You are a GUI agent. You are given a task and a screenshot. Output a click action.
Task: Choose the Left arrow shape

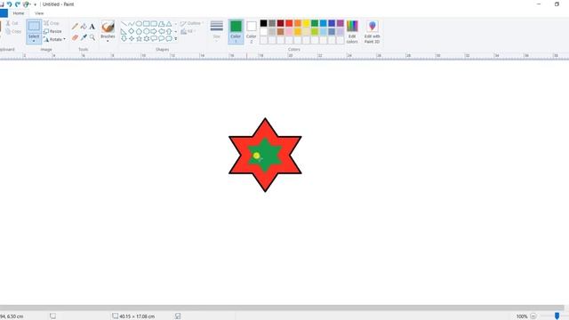(x=162, y=32)
